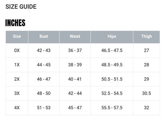Screen dimensions: 166x121
Task: Select the Waist column header
Action: point(75,37)
